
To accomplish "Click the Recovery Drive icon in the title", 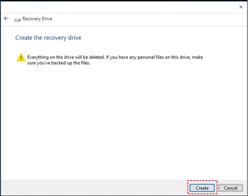I will tap(17, 19).
